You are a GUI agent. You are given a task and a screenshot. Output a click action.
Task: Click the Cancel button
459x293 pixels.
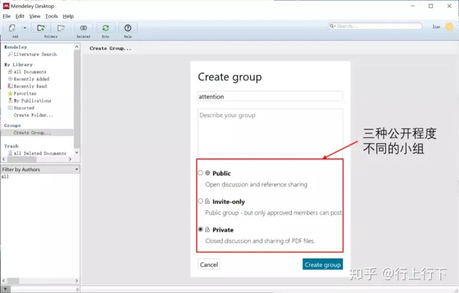[x=209, y=264]
